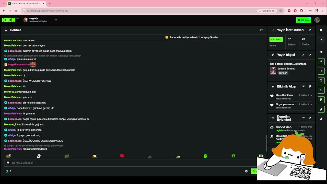
Task: Pick the green blob quick emote
Action: pos(205,156)
